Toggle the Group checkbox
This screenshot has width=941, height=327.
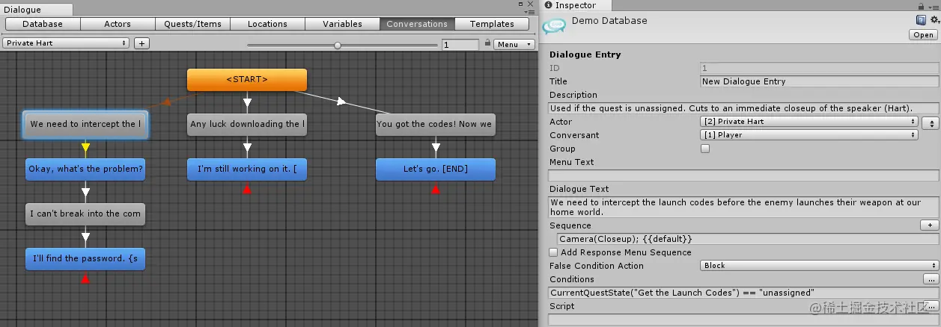(704, 149)
